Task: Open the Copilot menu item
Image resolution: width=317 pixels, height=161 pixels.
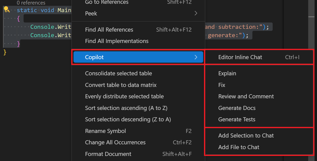Action: 138,57
